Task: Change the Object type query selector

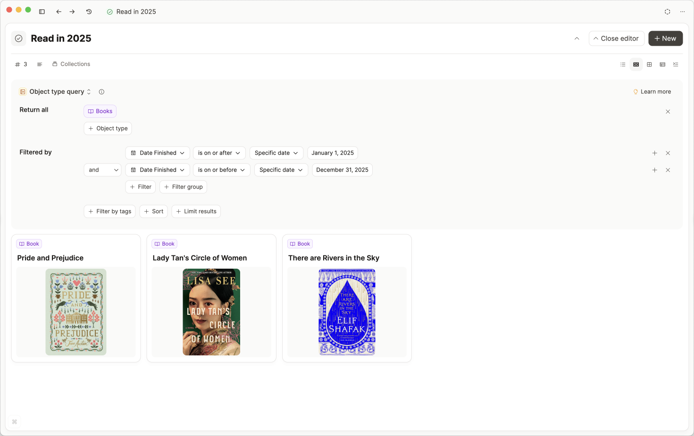Action: (56, 92)
